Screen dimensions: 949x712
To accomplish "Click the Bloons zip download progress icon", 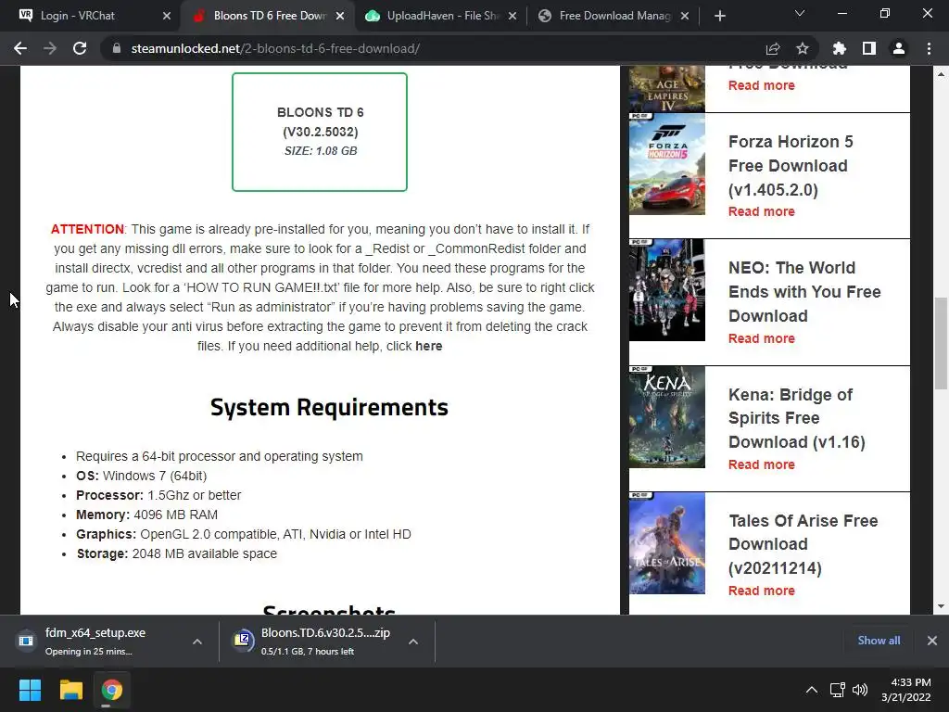I will tap(242, 640).
